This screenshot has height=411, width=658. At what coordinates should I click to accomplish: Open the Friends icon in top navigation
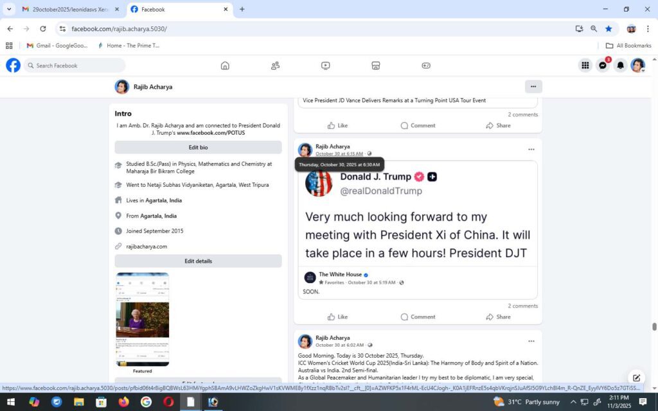click(x=275, y=66)
